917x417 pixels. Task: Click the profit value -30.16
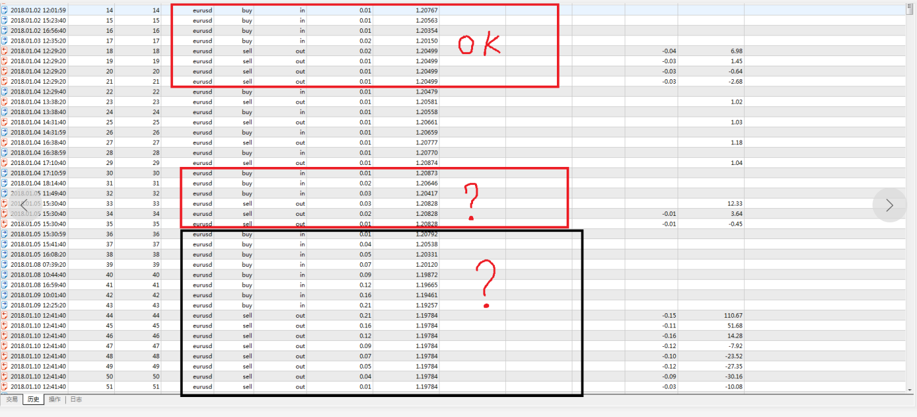[x=734, y=376]
